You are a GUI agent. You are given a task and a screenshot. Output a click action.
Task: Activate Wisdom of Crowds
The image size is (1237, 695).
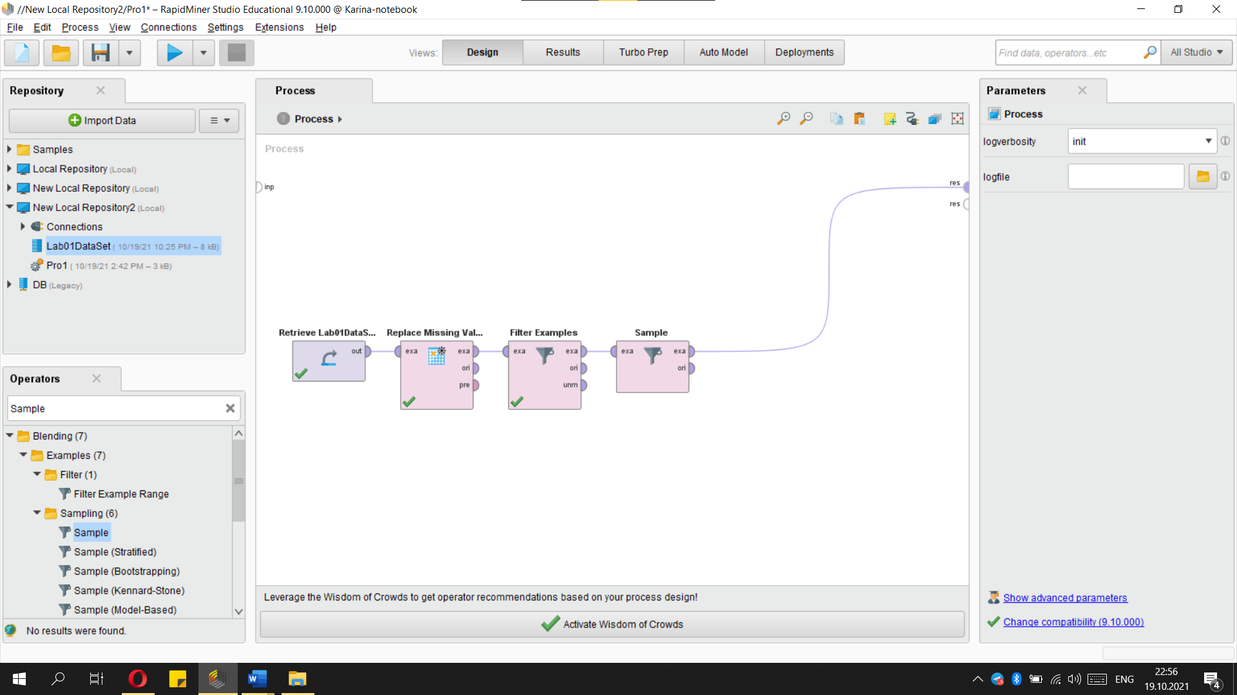coord(612,624)
